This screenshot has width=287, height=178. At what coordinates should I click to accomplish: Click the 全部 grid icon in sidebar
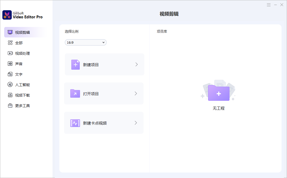pos(10,43)
